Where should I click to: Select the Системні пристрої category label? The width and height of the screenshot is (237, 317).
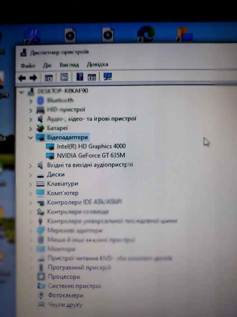point(74,286)
